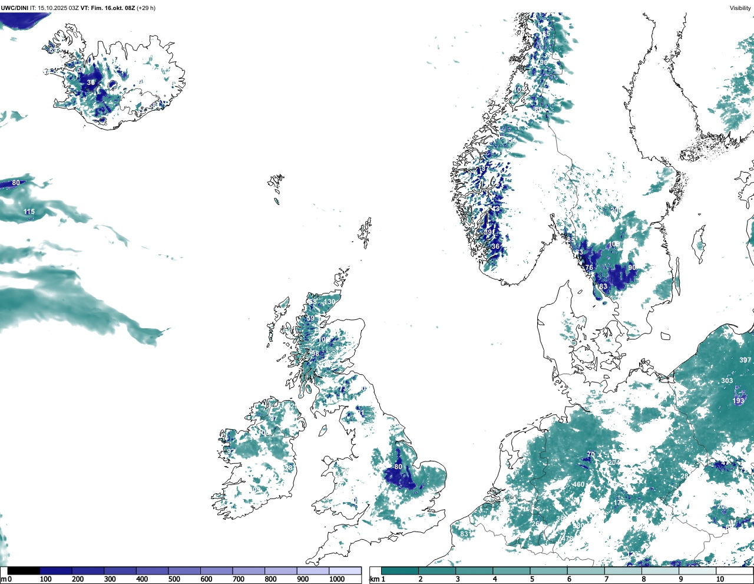The height and width of the screenshot is (584, 754).
Task: Click the '6' tick on the kilometre legend
Action: point(569,579)
